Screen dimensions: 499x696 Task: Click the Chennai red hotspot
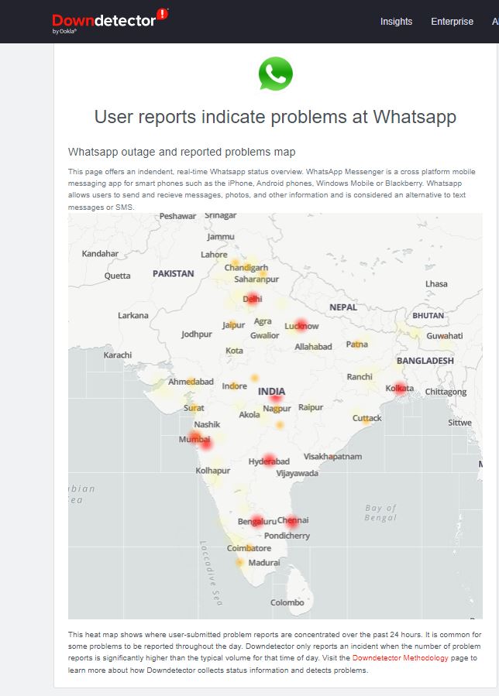[291, 521]
